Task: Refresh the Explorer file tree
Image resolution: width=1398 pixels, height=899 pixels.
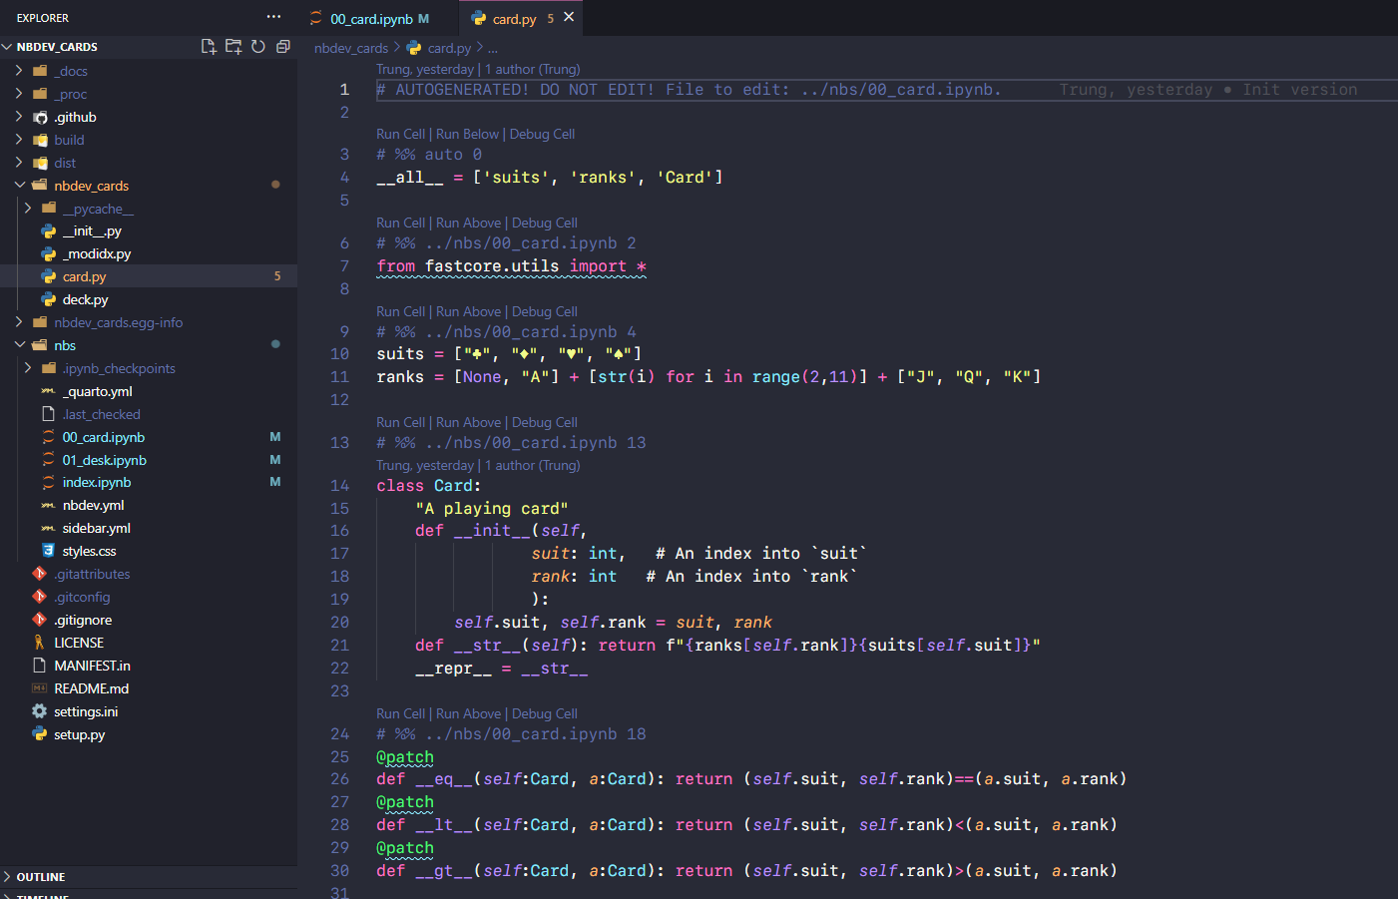Action: (x=258, y=46)
